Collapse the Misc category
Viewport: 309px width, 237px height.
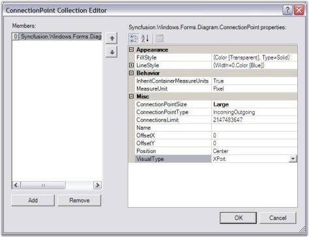tap(131, 96)
